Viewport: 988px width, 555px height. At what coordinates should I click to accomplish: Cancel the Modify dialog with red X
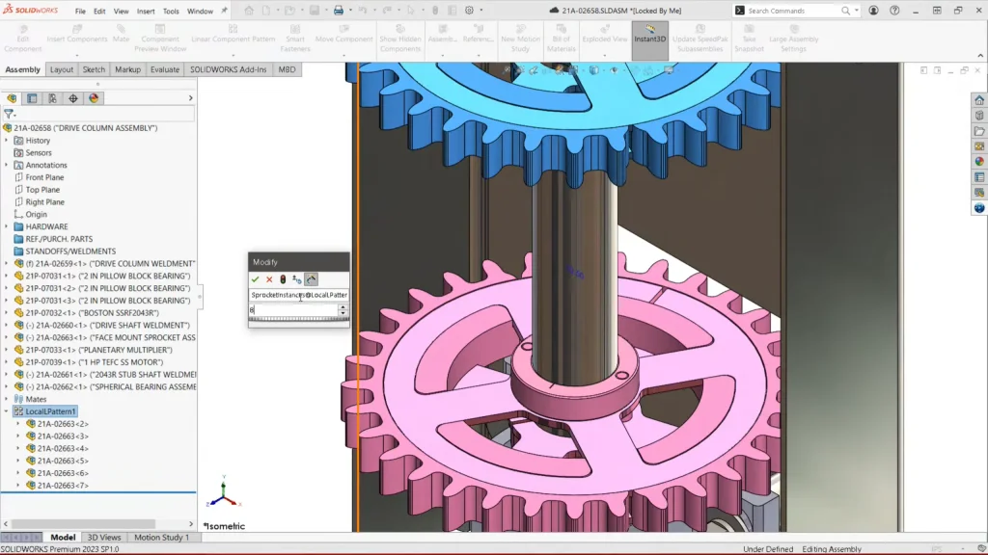point(269,279)
